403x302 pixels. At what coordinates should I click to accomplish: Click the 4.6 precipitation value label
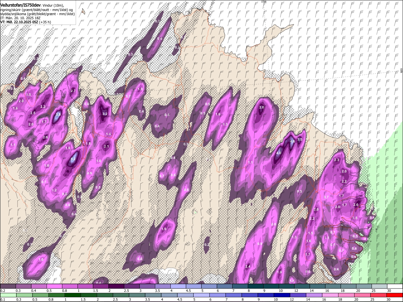pos(292,142)
